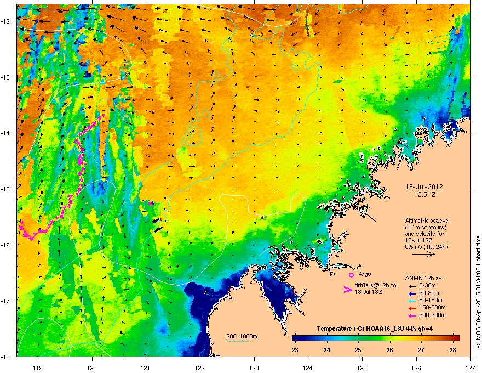Click the colorbar tick label '24'

[x=327, y=350]
